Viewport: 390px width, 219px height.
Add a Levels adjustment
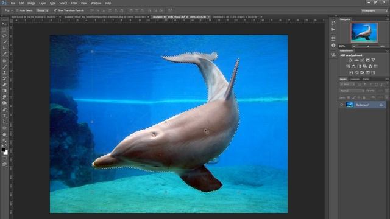(356, 60)
